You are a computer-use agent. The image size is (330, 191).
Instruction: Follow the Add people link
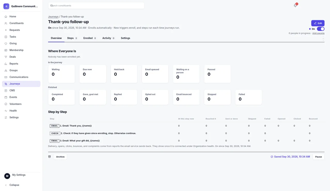(318, 33)
